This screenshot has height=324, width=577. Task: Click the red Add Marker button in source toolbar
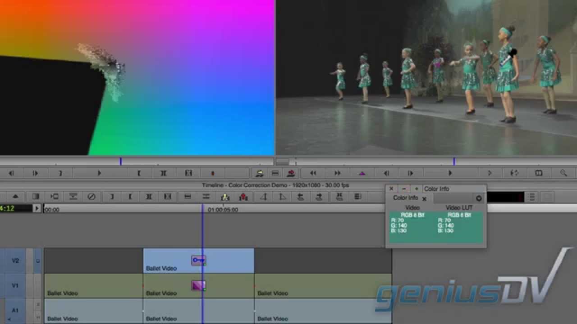pos(213,173)
